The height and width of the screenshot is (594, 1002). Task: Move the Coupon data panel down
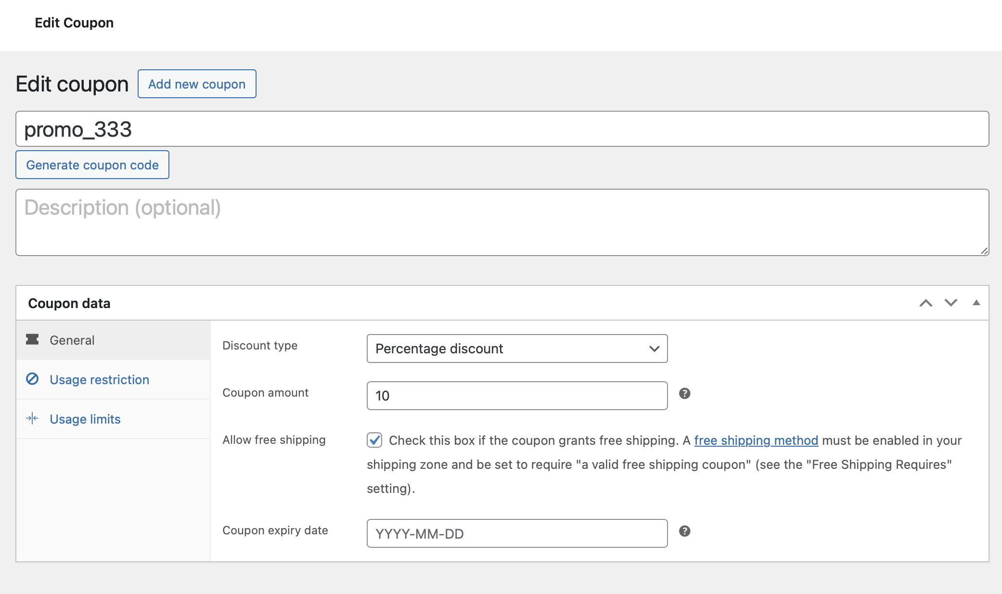[x=950, y=303]
